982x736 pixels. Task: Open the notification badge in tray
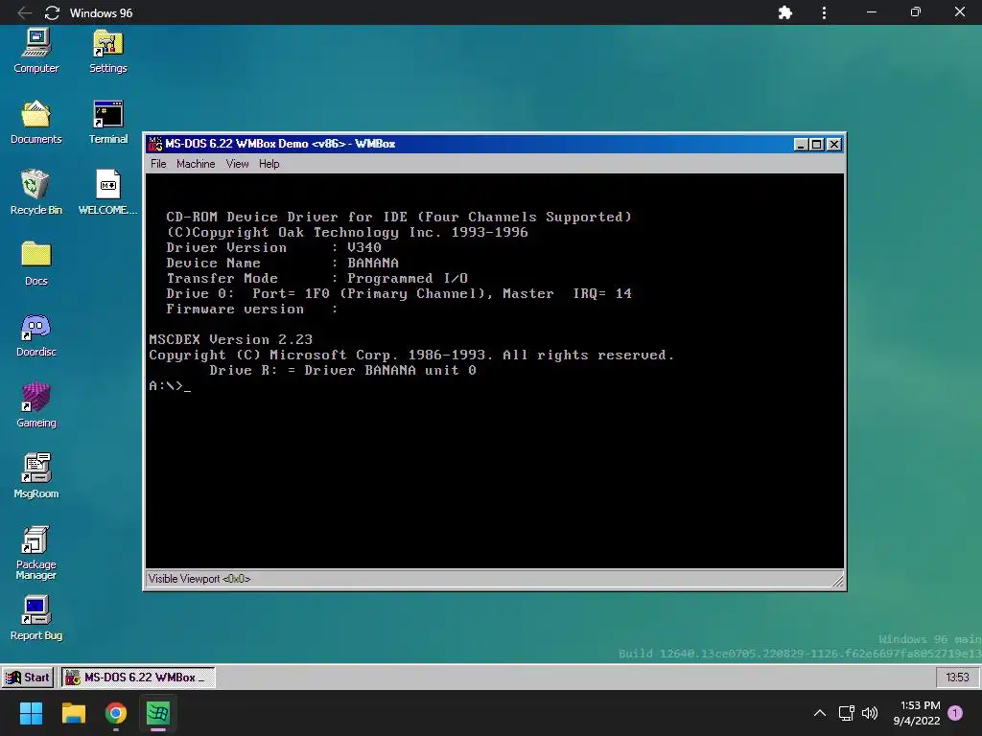click(x=955, y=713)
